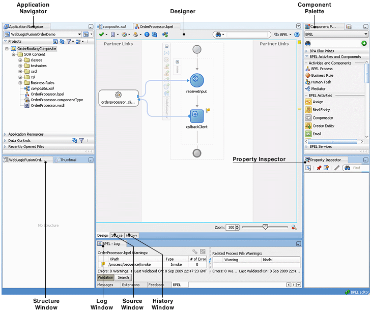Click refresh icon in Data Controls row

tap(74, 141)
